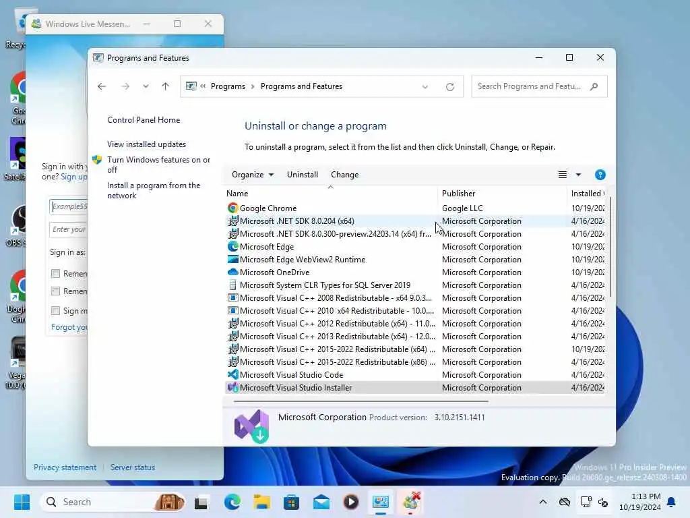This screenshot has width=690, height=518.
Task: Click Forgot your password link in Messenger
Action: coord(69,327)
